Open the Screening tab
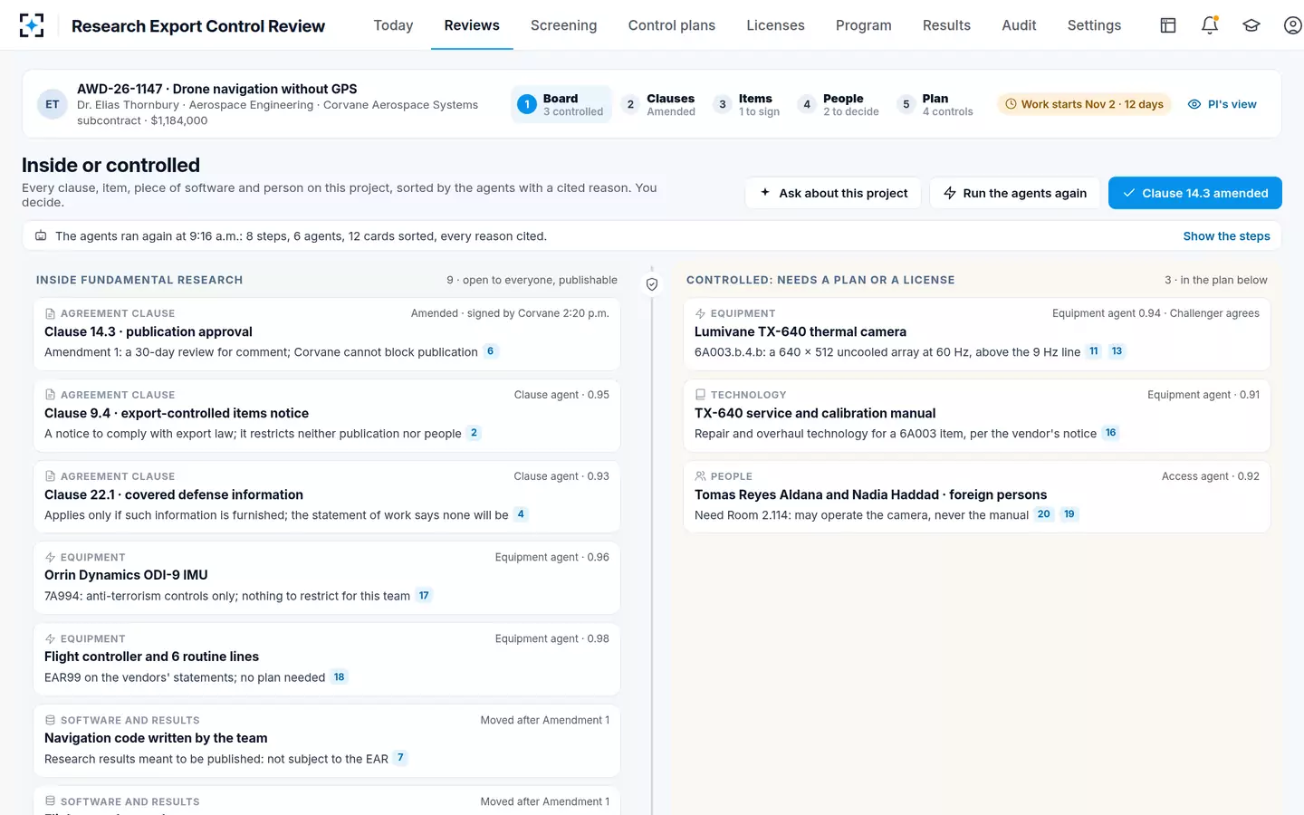Viewport: 1304px width, 815px height. coord(563,25)
